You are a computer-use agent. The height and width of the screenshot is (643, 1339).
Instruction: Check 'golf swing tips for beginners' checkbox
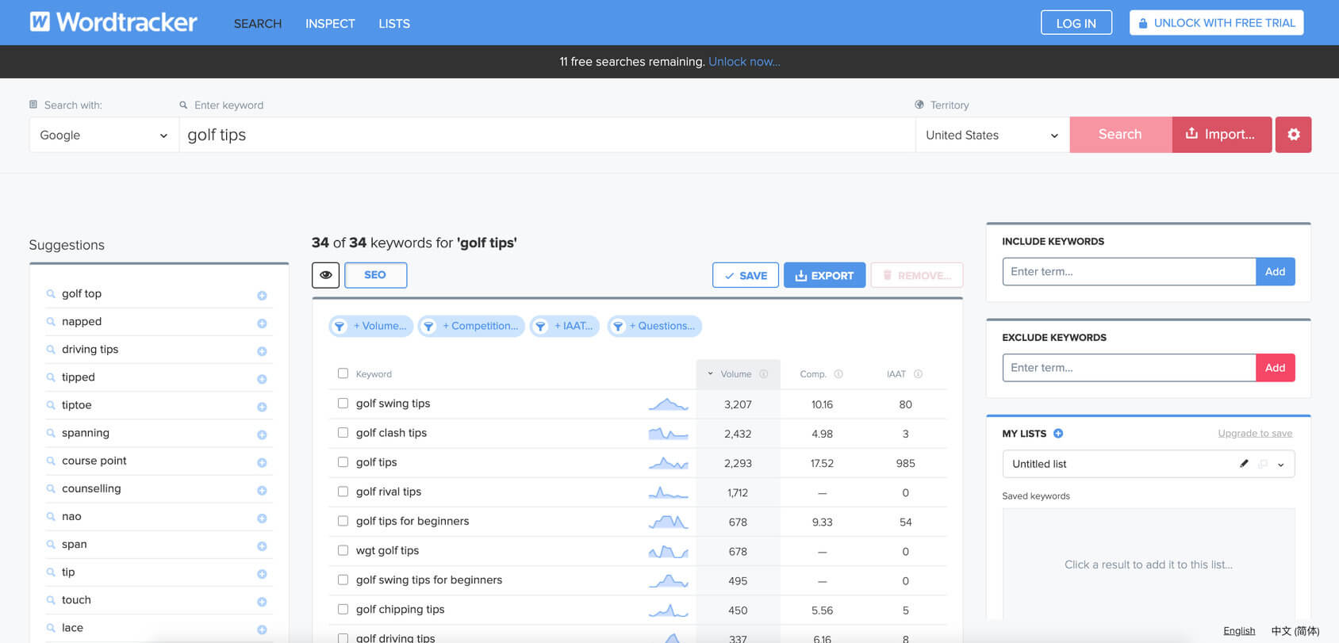[x=343, y=580]
